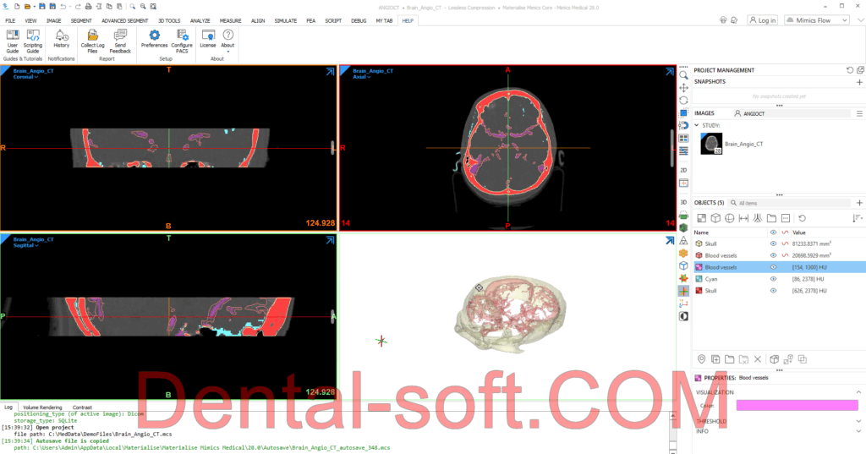Viewport: 866px width, 454px height.
Task: Select the zoom magnifier tool in side toolbar
Action: coord(683,75)
